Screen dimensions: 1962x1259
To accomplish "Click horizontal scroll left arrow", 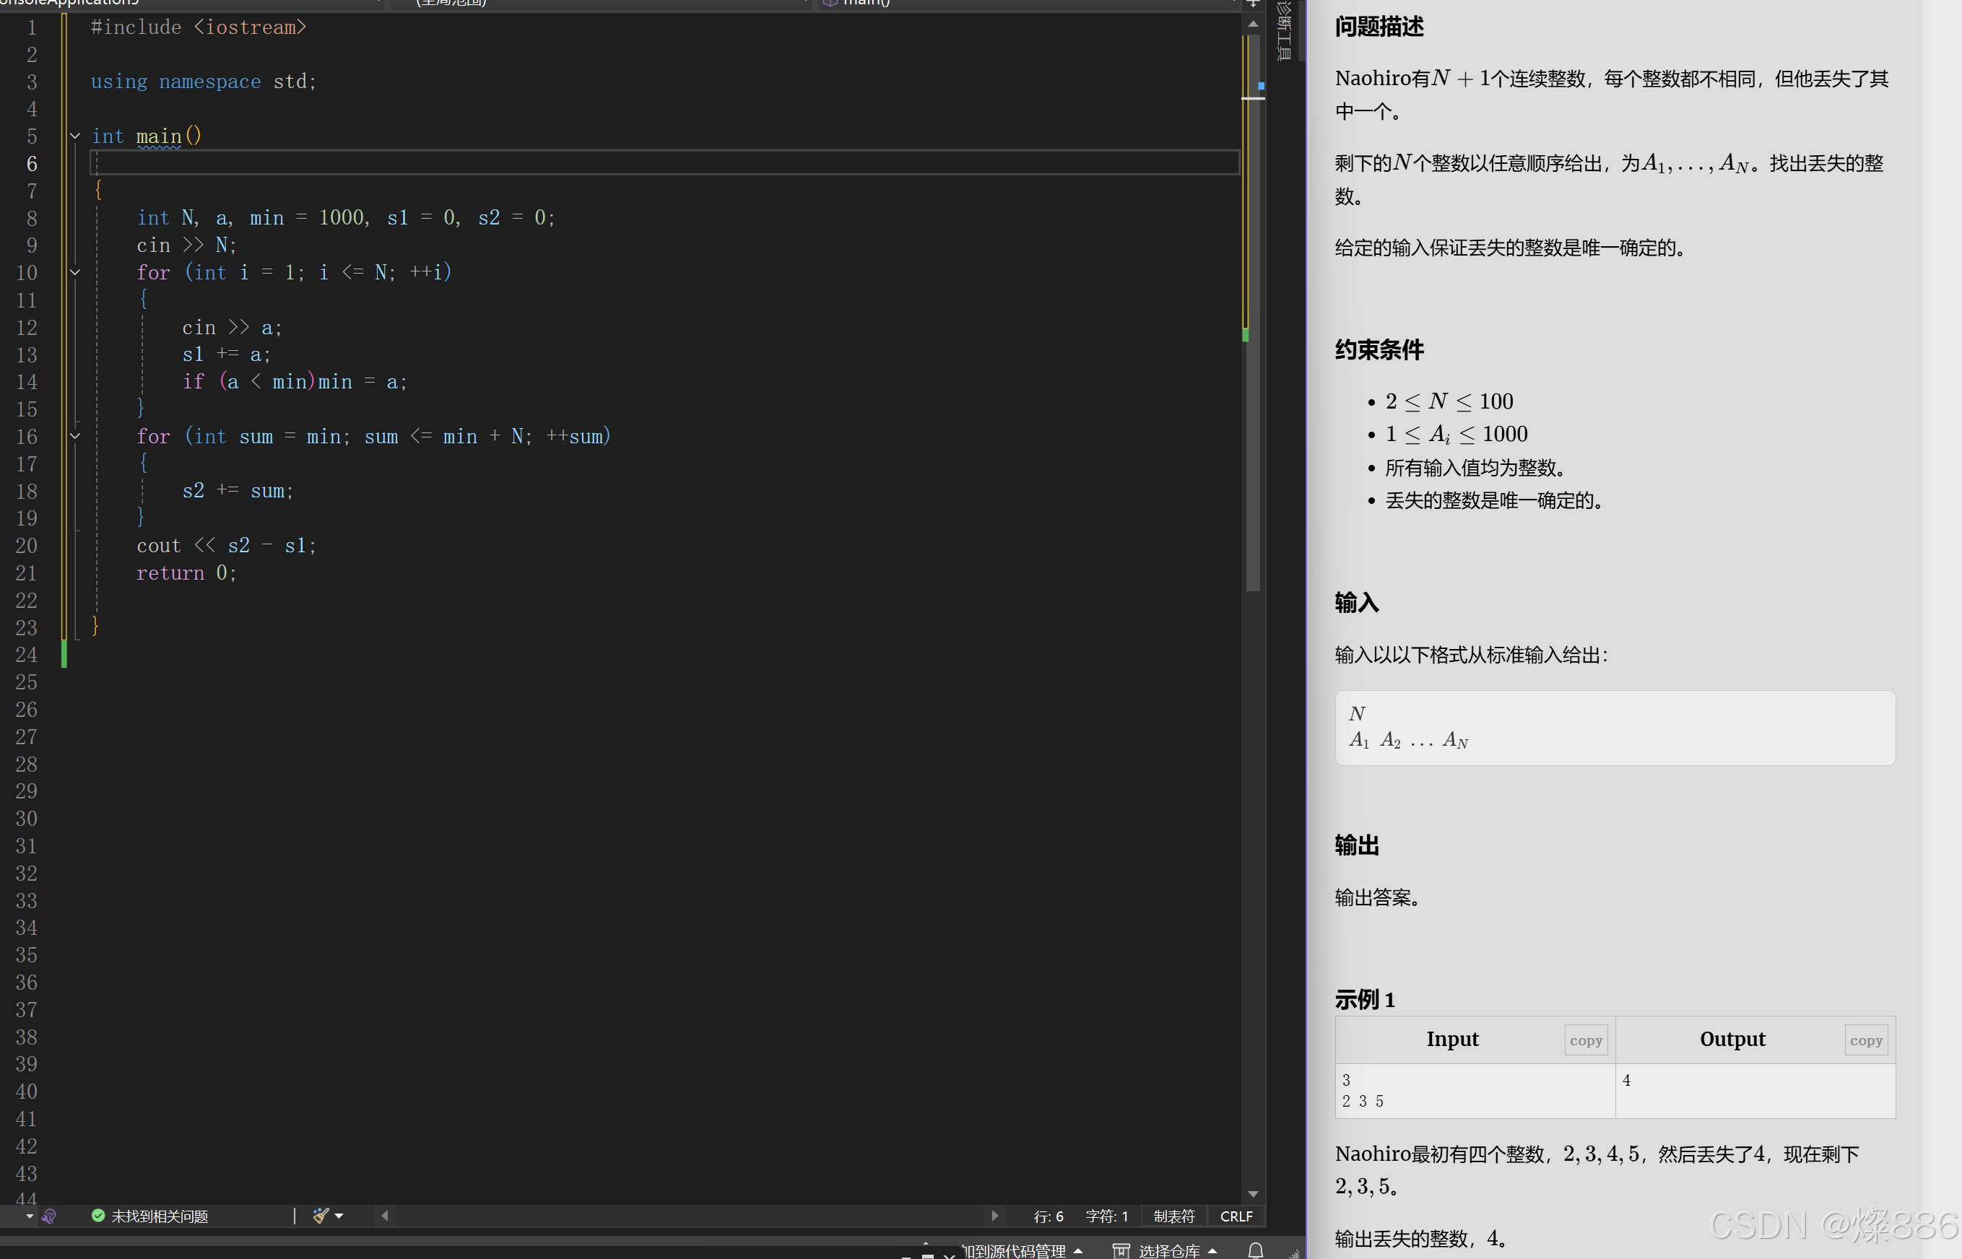I will click(384, 1216).
